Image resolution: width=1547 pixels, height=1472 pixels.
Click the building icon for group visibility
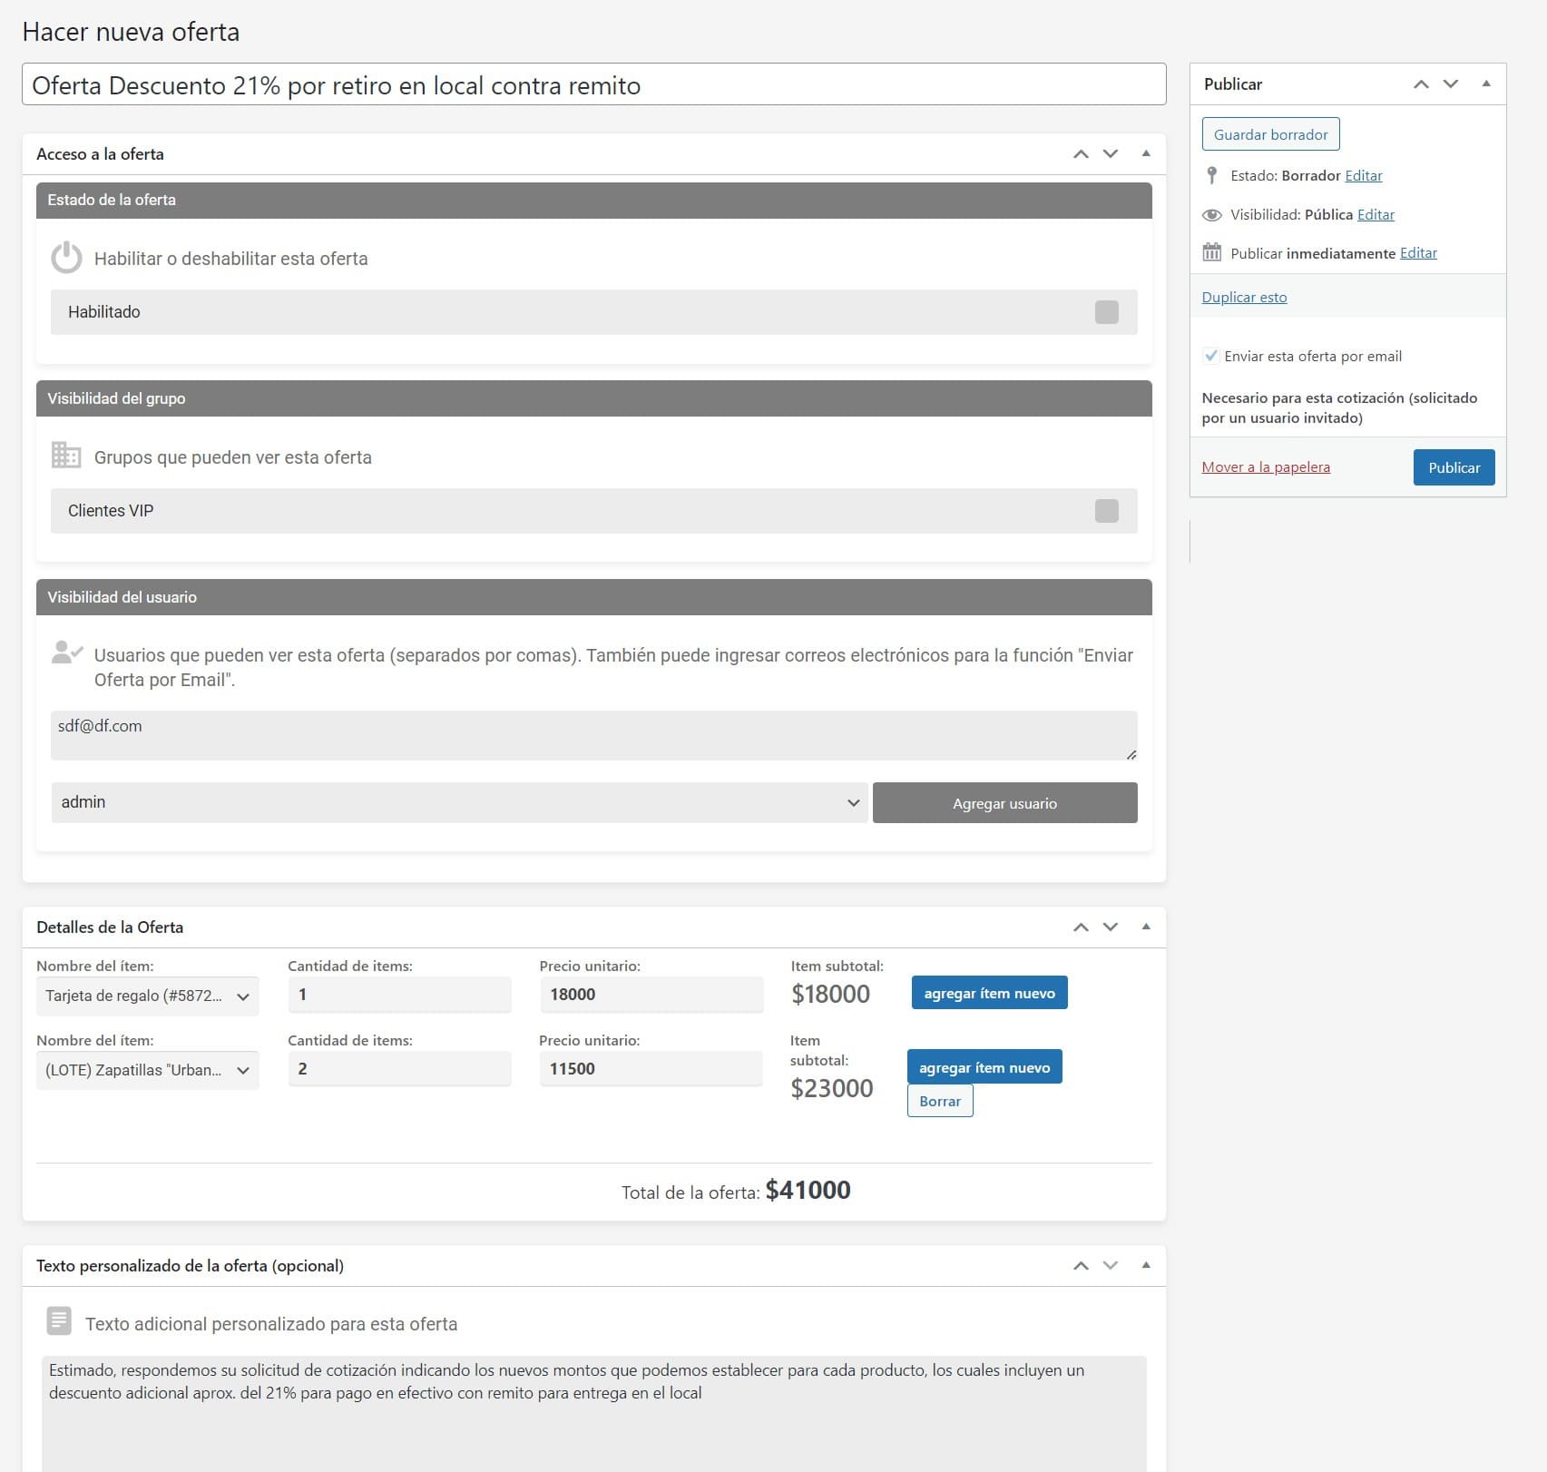66,455
